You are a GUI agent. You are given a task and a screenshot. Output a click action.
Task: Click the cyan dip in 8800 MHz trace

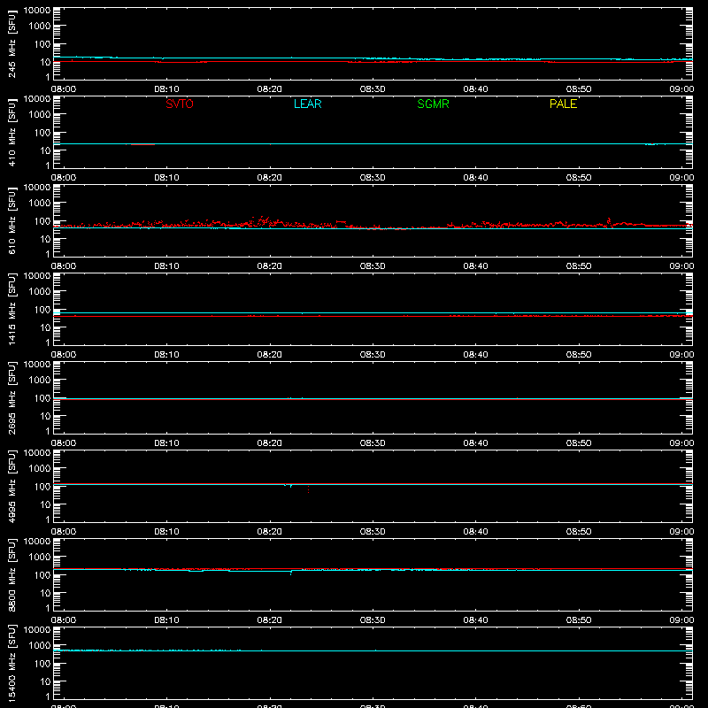click(291, 573)
